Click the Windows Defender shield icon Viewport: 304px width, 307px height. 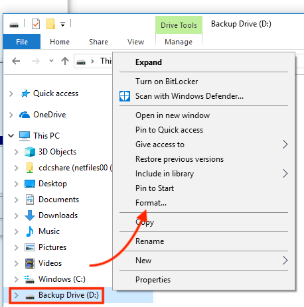tap(125, 96)
